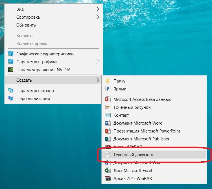Create a Документ Microsoft Word
Image resolution: width=212 pixels, height=189 pixels.
pyautogui.click(x=154, y=123)
